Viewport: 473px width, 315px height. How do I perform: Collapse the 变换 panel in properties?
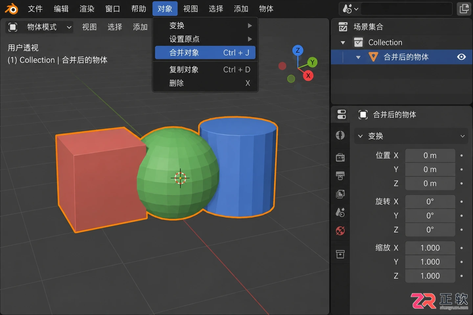(x=360, y=136)
